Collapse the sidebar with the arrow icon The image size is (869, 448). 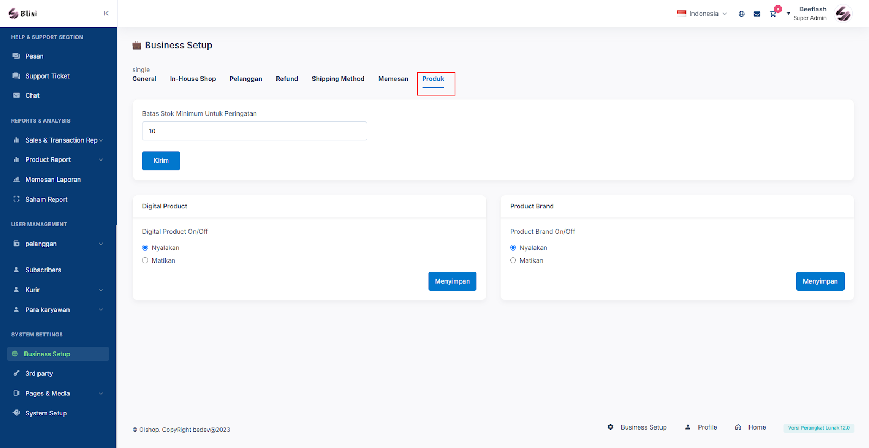click(x=106, y=13)
